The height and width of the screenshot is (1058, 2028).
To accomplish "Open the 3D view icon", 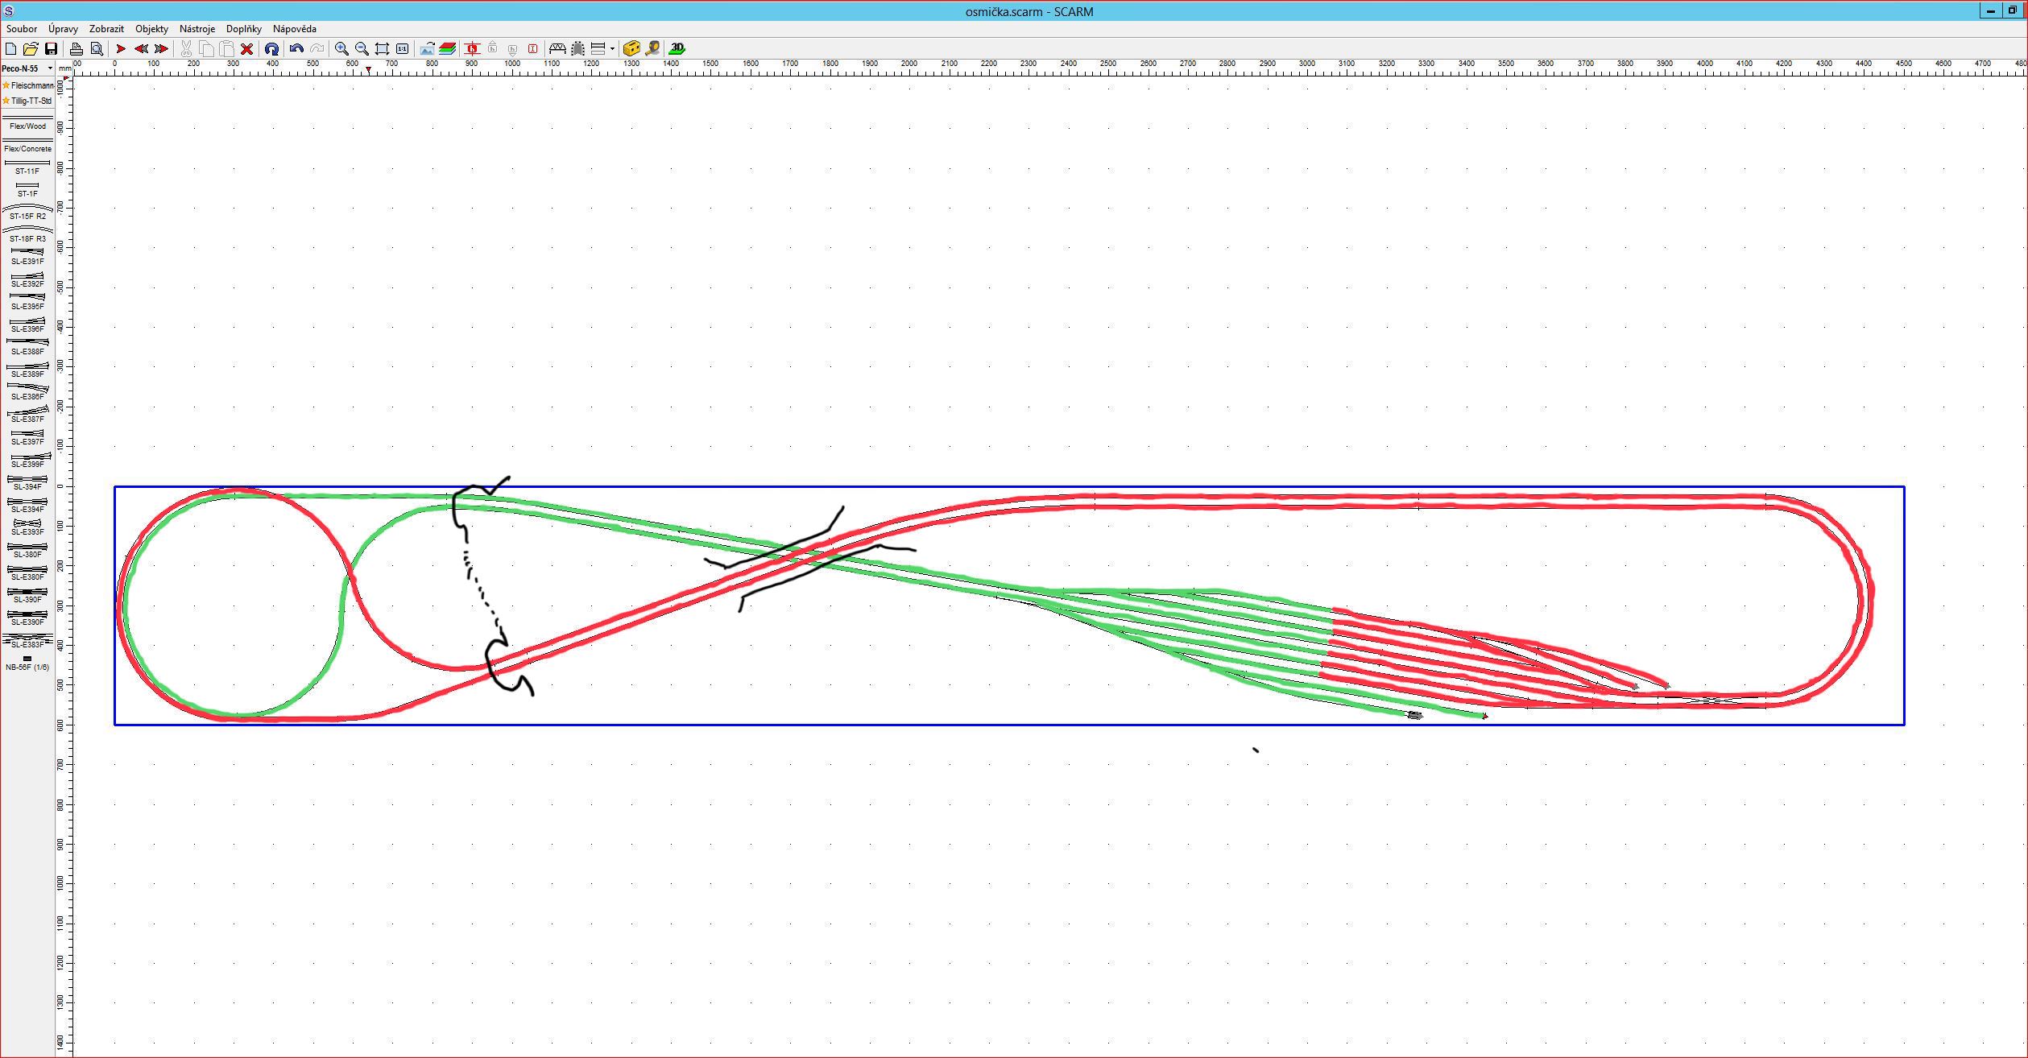I will [677, 49].
